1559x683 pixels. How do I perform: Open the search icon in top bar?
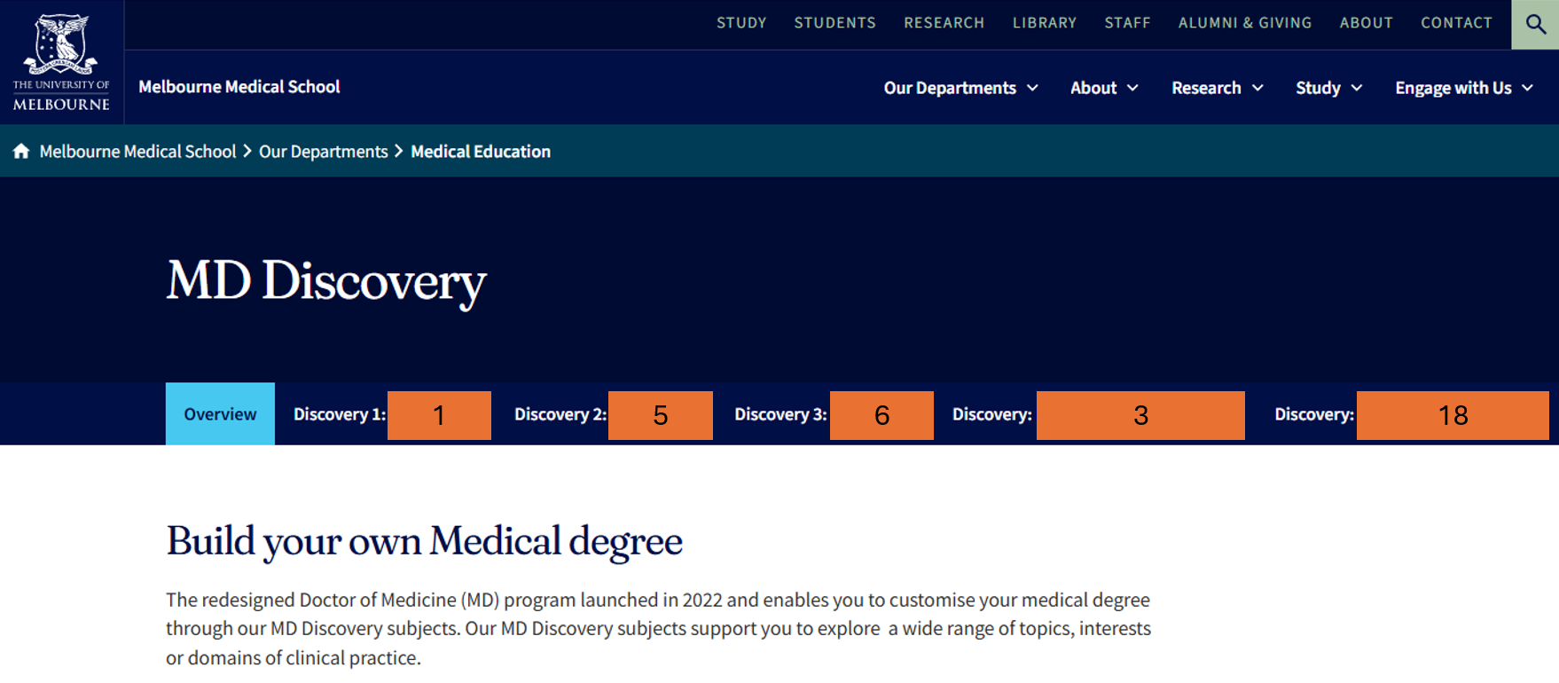click(x=1535, y=24)
